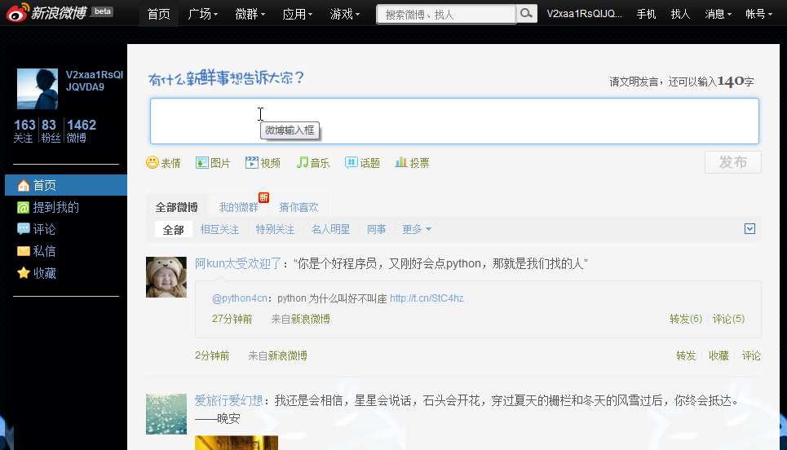Screen dimensions: 787x450
Task: Click 手机 in the top bar
Action: 646,14
